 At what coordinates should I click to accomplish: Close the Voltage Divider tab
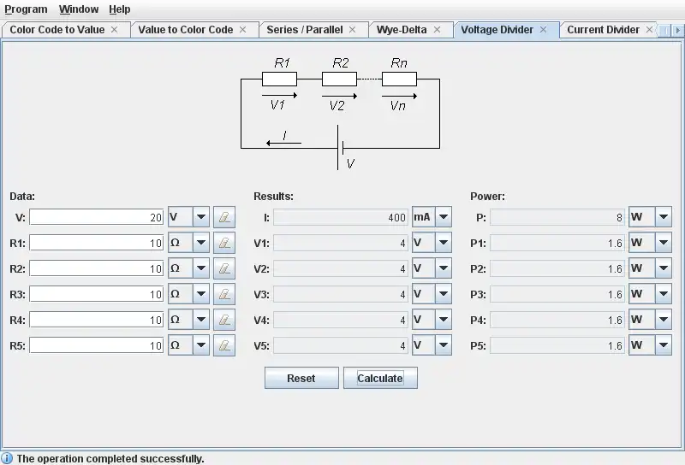[x=544, y=30]
